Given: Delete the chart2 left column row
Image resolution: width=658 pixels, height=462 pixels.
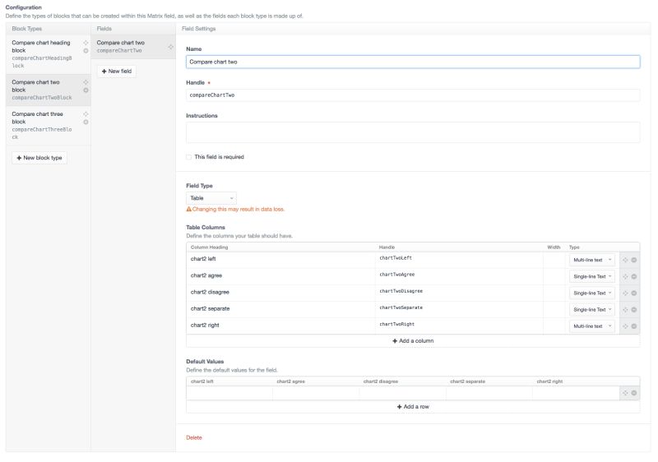Looking at the screenshot, I should pos(634,260).
